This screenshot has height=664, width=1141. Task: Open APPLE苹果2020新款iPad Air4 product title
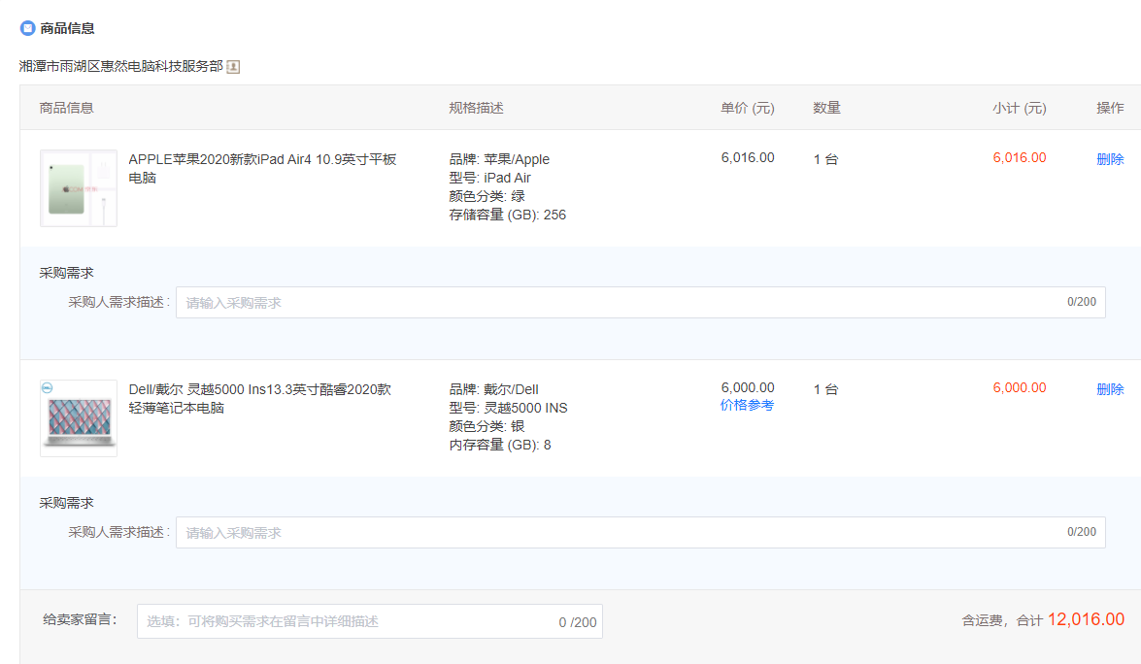click(x=263, y=168)
